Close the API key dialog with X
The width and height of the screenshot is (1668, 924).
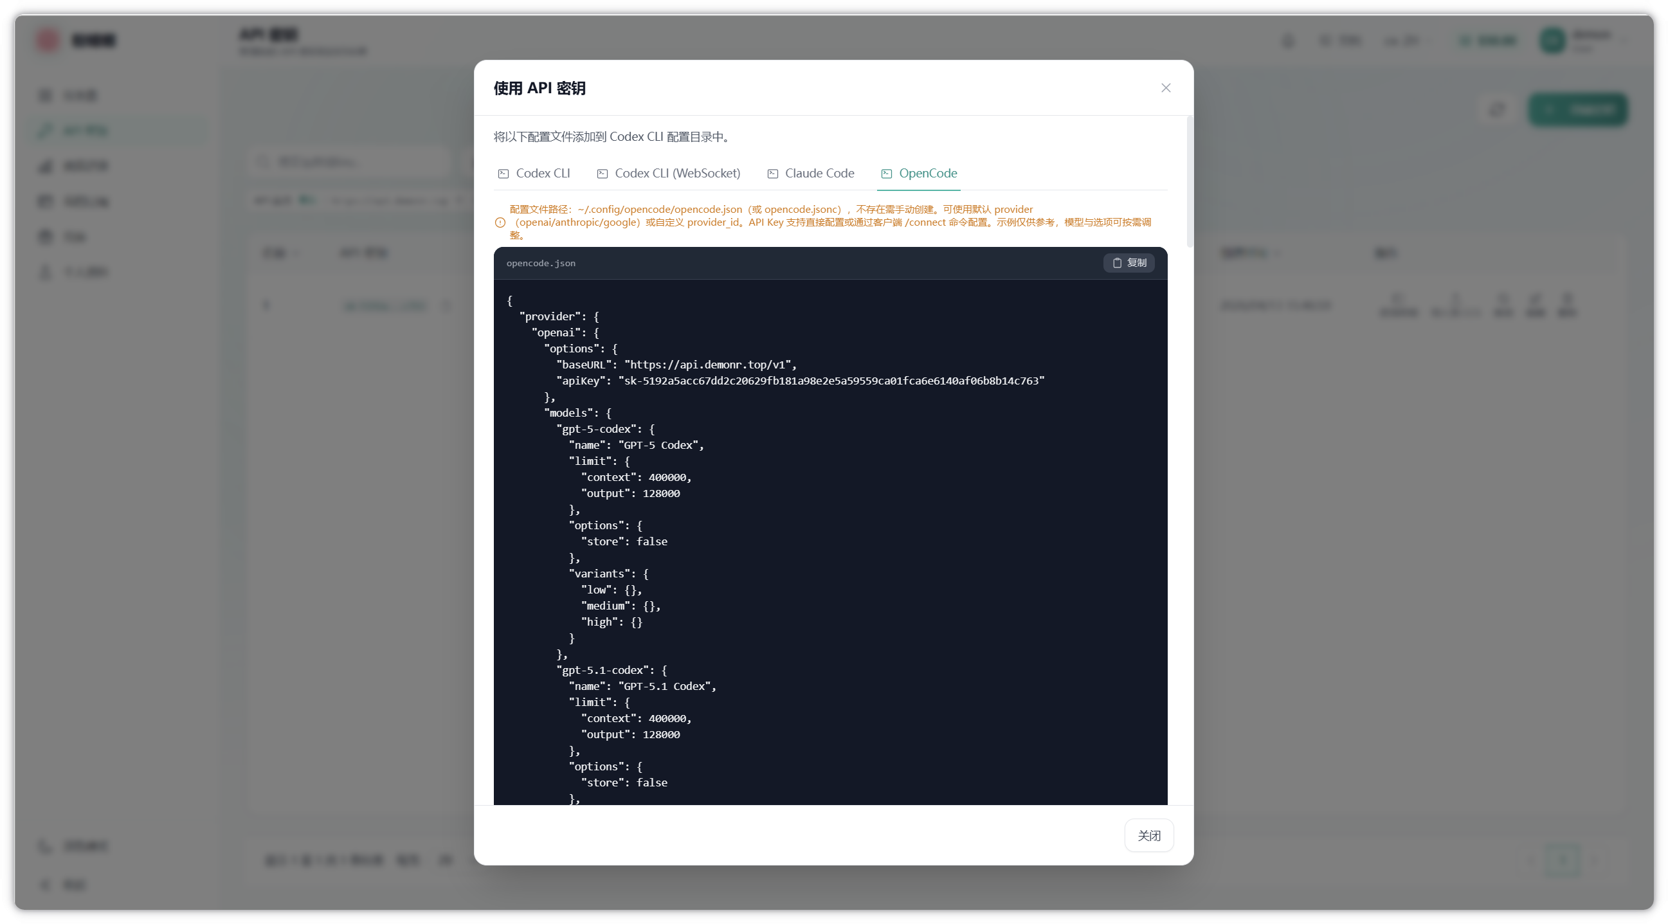(1166, 88)
